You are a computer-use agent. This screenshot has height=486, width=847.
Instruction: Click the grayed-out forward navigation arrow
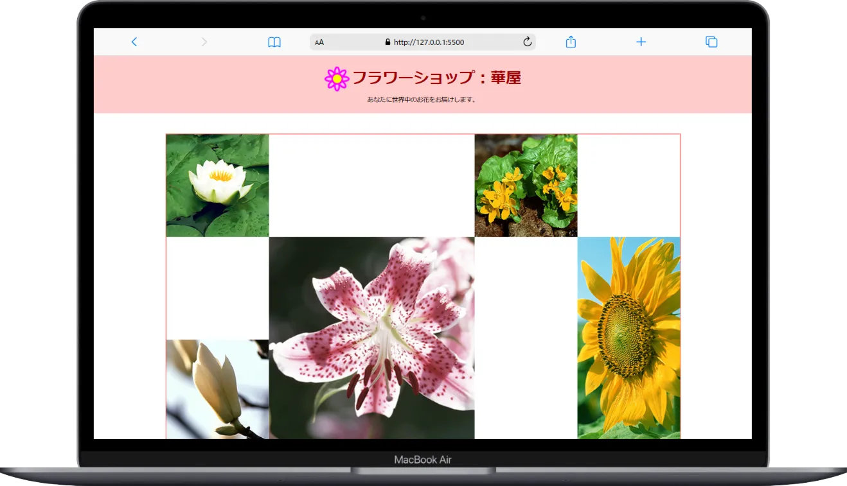pos(204,42)
